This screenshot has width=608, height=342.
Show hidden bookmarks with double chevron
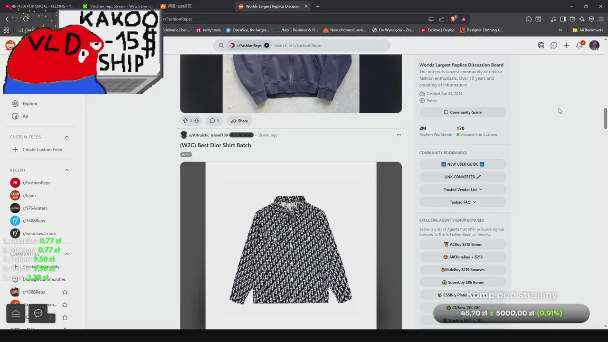point(560,30)
